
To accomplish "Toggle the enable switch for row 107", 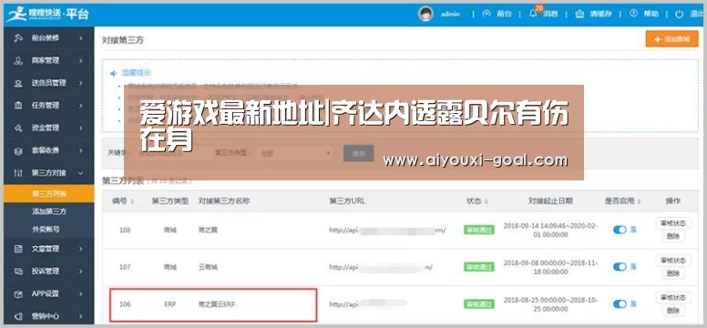I will pos(620,267).
